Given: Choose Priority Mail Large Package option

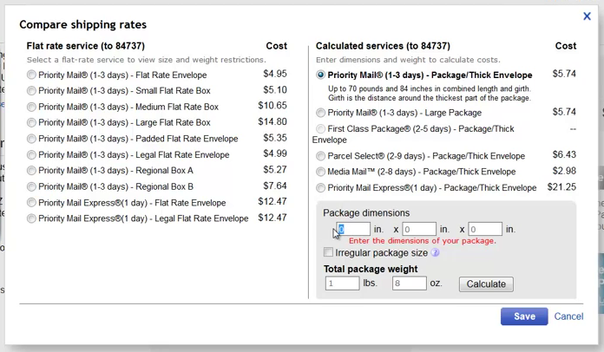Looking at the screenshot, I should (320, 113).
